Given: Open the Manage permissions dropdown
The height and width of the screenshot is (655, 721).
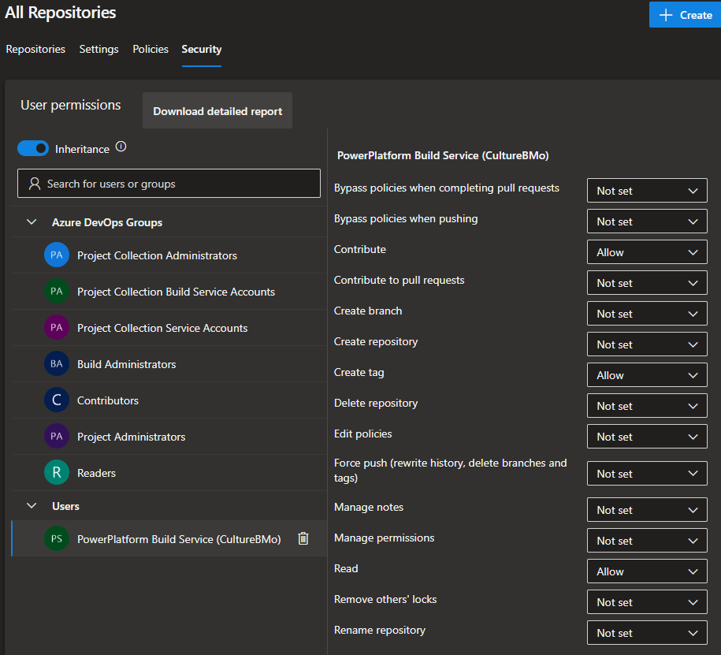Looking at the screenshot, I should [647, 541].
